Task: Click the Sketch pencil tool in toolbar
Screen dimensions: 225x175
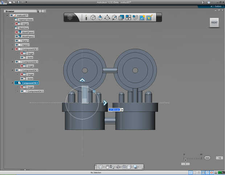Action: (x=86, y=17)
